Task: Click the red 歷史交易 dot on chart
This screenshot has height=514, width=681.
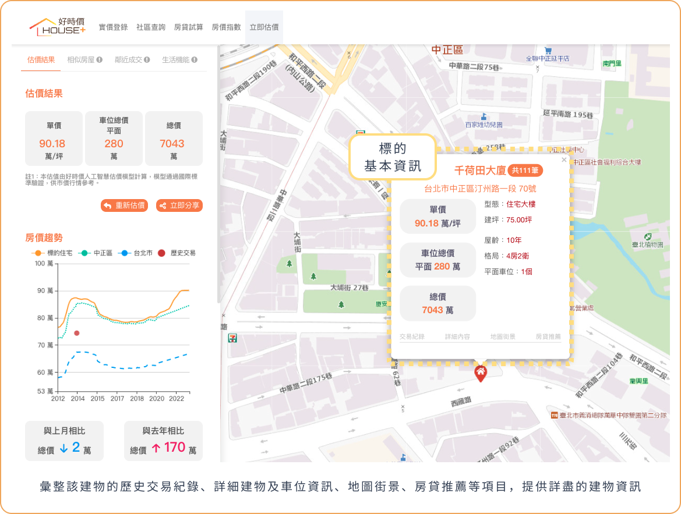Action: tap(77, 333)
